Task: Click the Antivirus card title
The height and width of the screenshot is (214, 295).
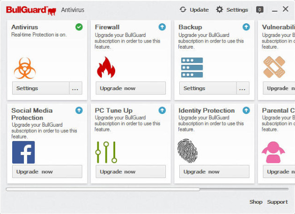Action: click(x=25, y=27)
